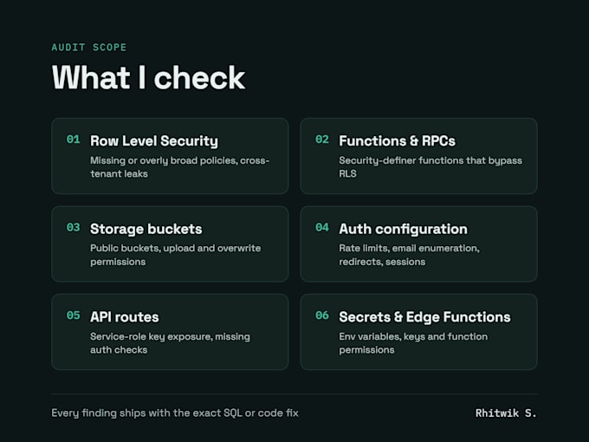
Task: Select the Secrets & Edge Functions title
Action: [x=424, y=317]
